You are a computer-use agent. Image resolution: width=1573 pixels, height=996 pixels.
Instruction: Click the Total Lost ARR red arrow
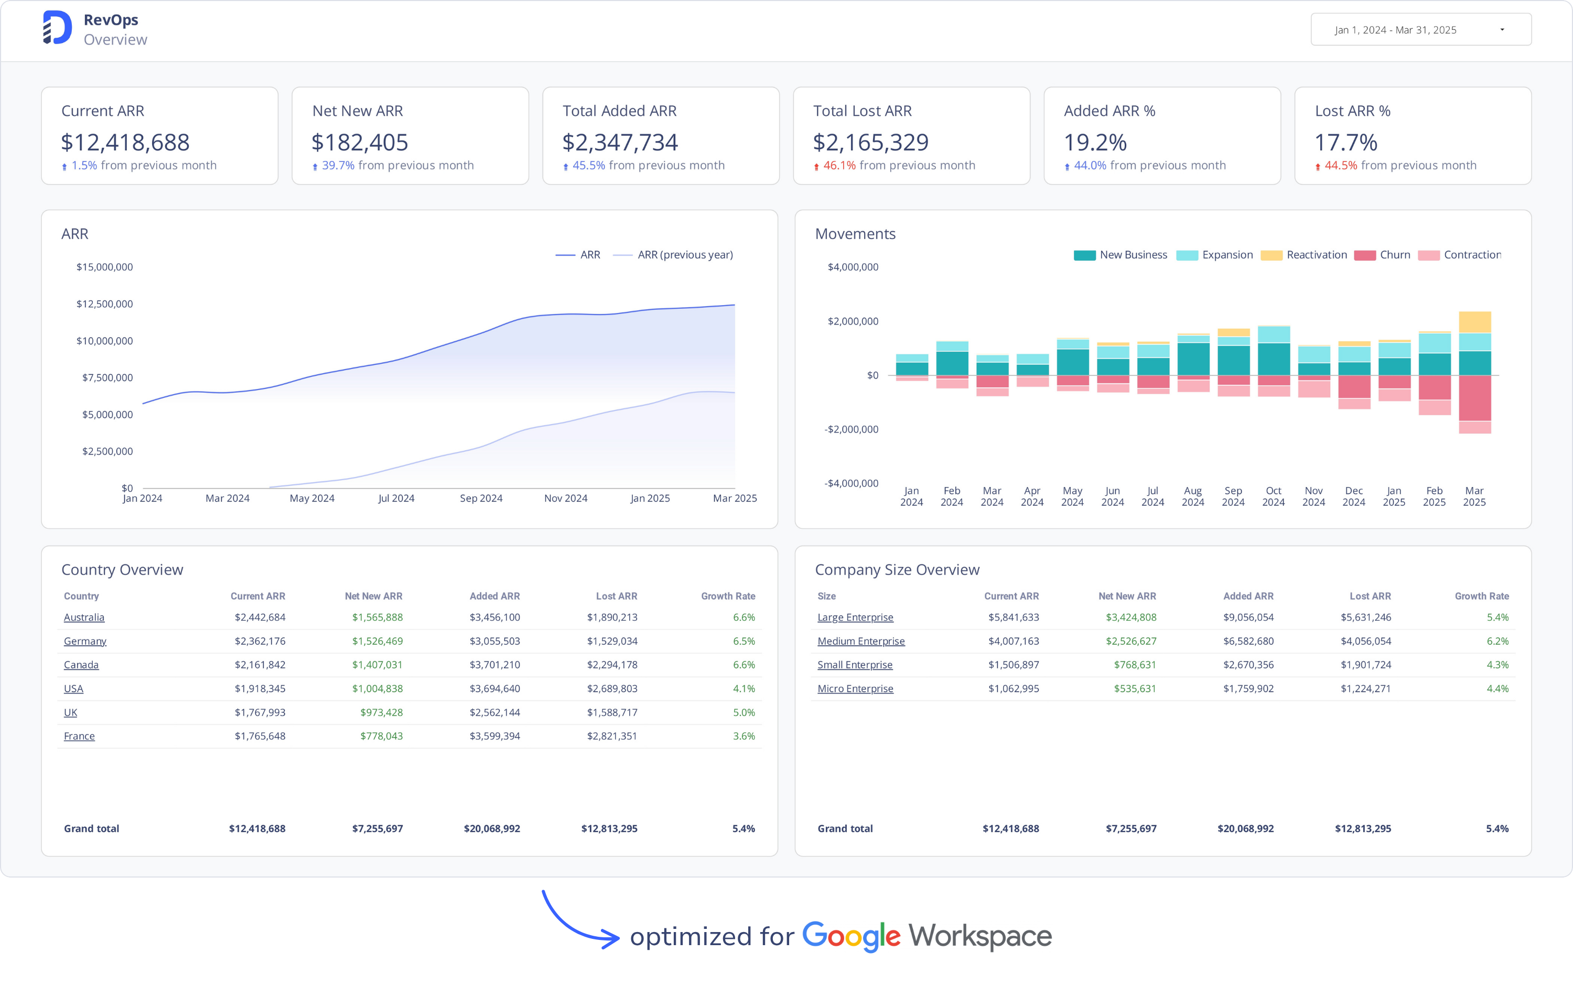coord(816,167)
